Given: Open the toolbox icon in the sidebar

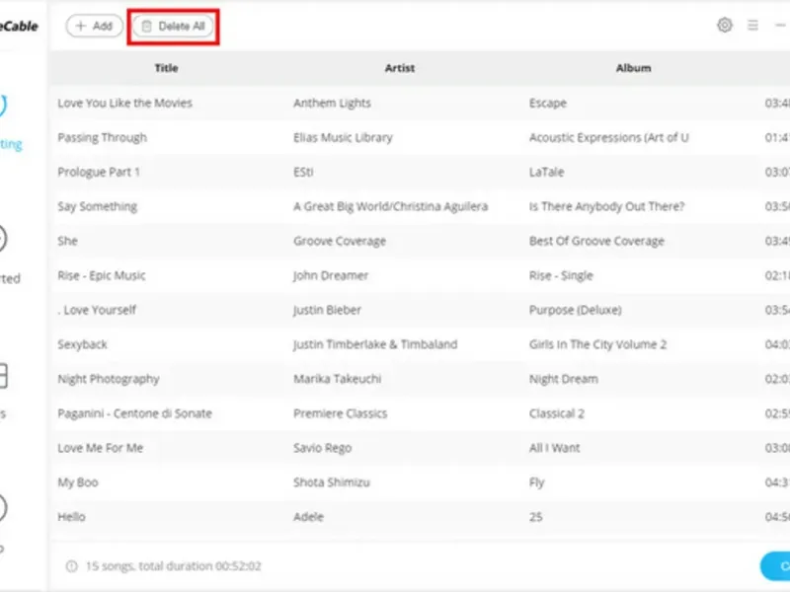Looking at the screenshot, I should [3, 376].
